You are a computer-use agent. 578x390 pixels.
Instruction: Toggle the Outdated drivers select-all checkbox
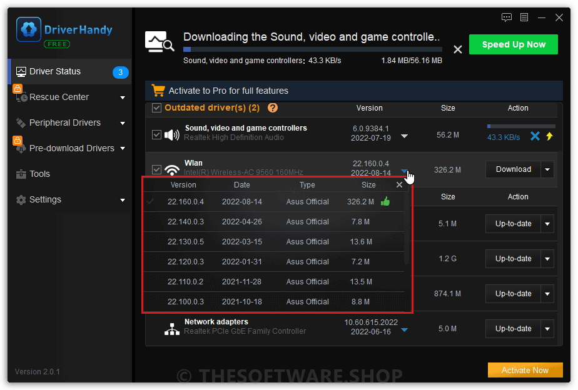tap(156, 108)
